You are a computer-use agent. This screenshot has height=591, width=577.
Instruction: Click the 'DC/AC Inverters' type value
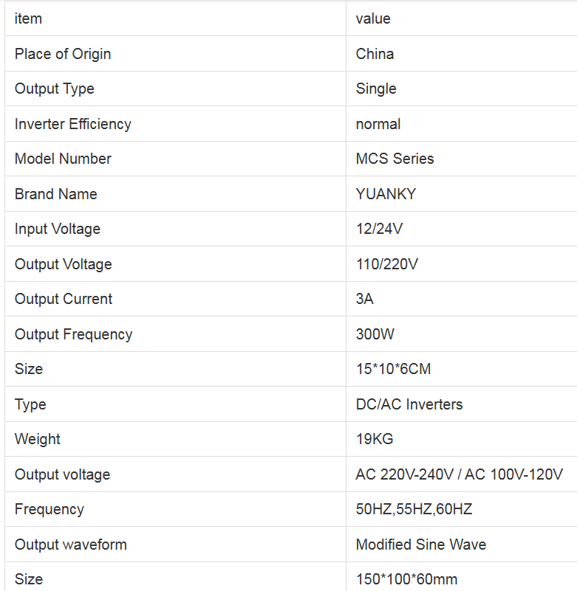409,404
